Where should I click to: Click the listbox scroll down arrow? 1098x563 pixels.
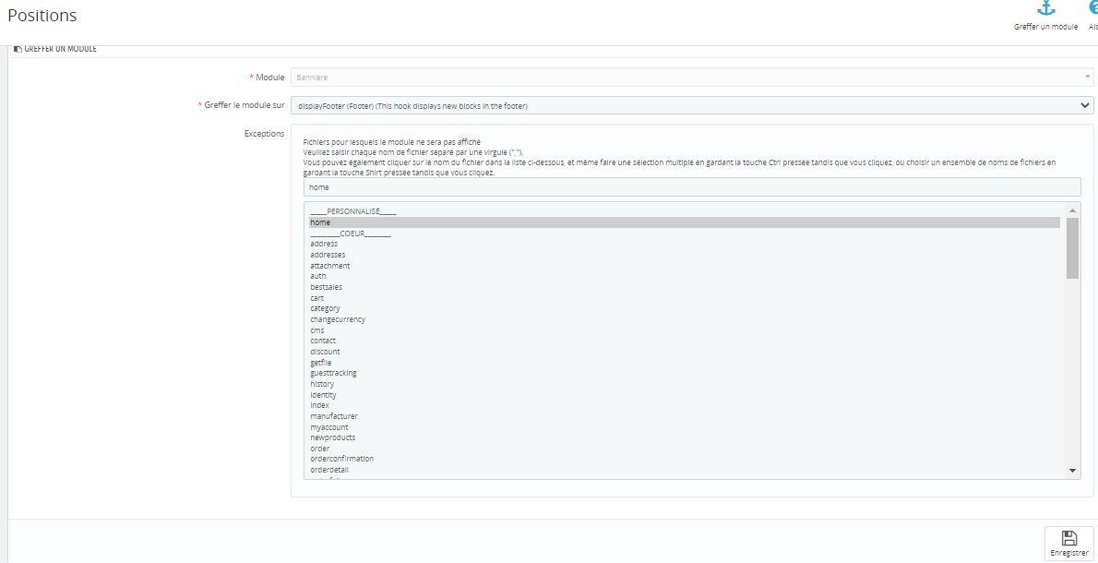[x=1073, y=472]
